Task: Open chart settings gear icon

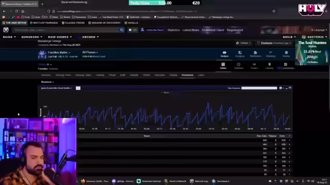Action: 280,88
